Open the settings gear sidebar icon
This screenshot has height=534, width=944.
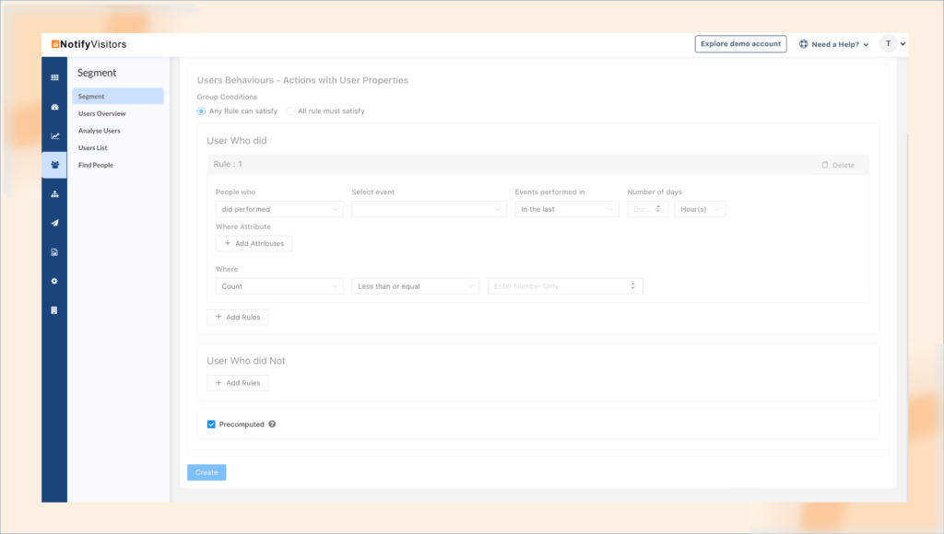point(54,281)
